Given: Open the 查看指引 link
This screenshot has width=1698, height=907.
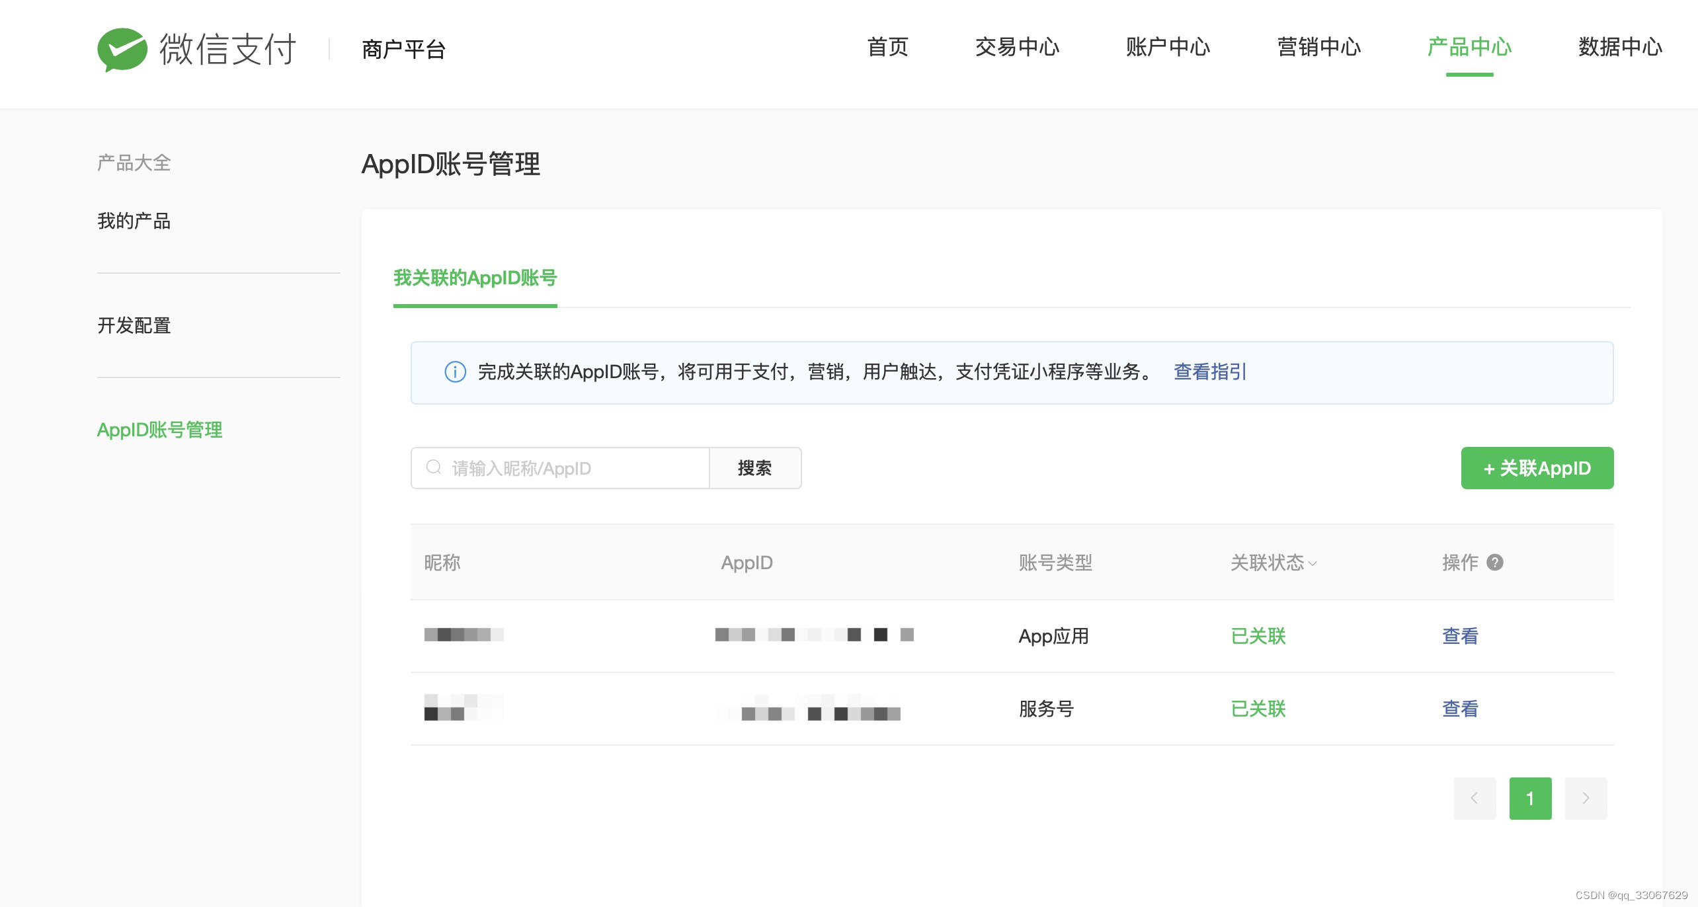Looking at the screenshot, I should (1209, 372).
